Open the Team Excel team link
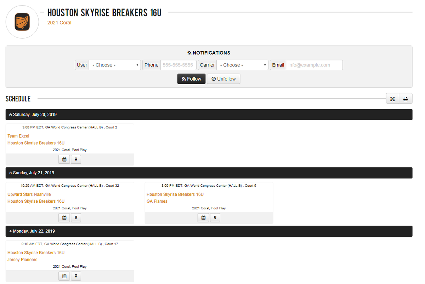 tap(18, 136)
